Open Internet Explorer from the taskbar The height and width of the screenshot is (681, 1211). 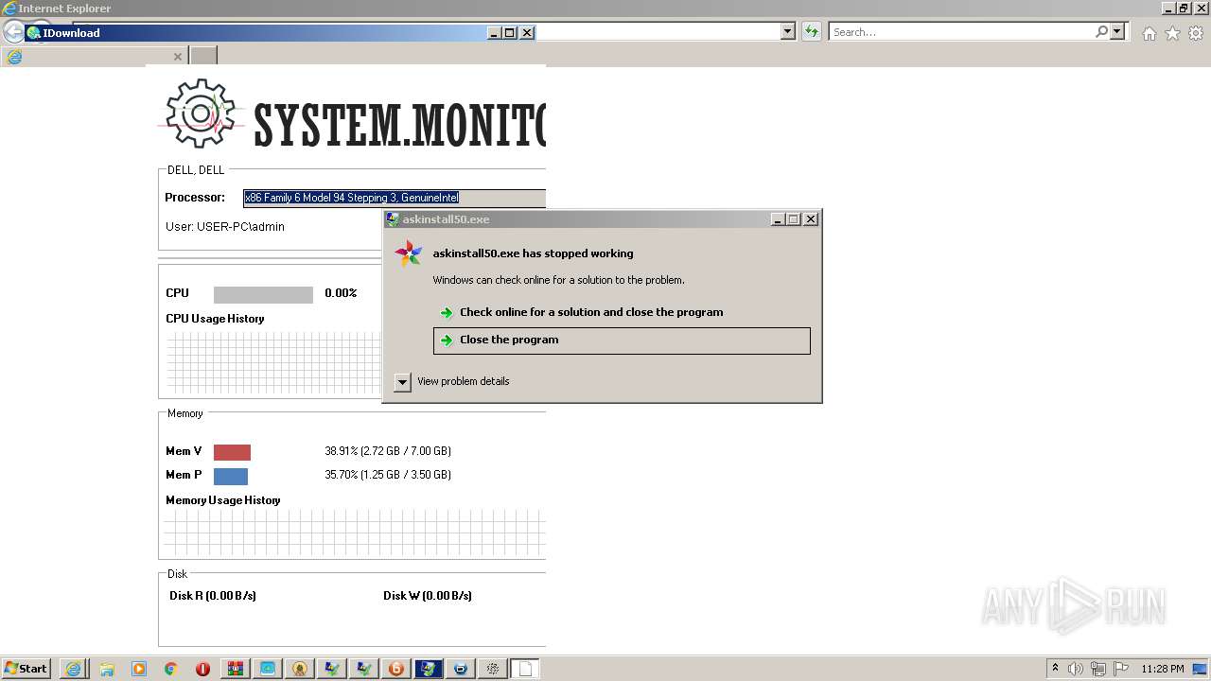(x=73, y=669)
